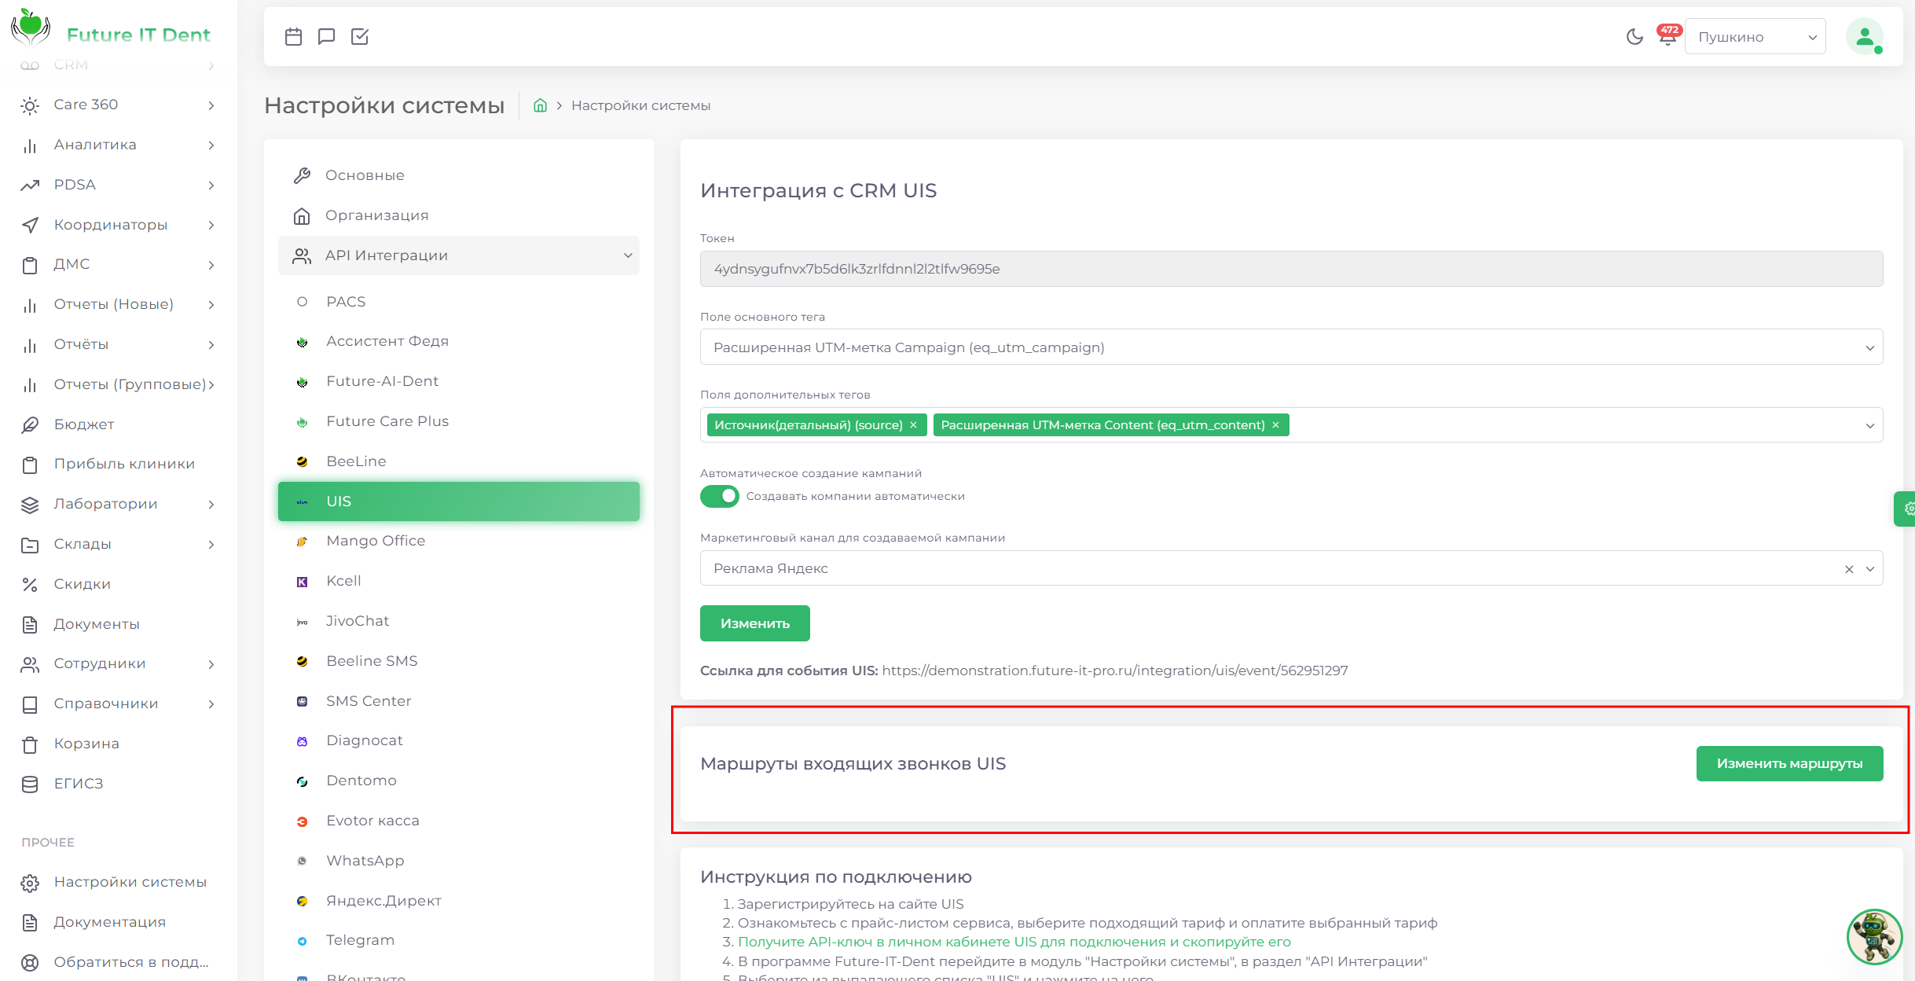Viewport: 1915px width, 981px height.
Task: Click the Настройки системы breadcrumb
Action: point(641,105)
